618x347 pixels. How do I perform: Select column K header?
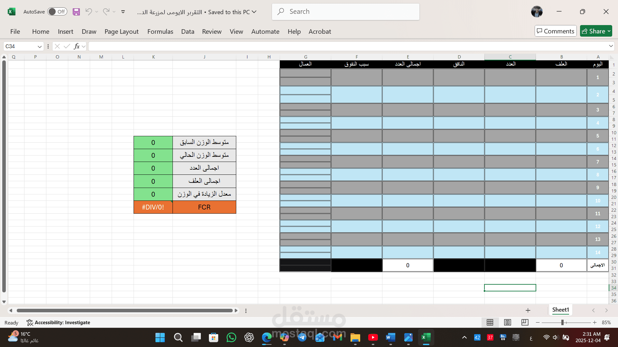coord(153,57)
